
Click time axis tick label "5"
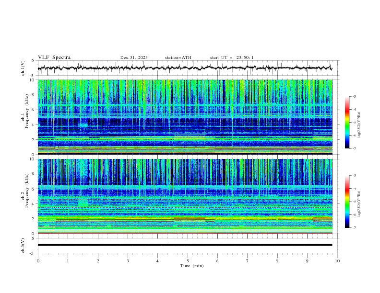(x=188, y=261)
